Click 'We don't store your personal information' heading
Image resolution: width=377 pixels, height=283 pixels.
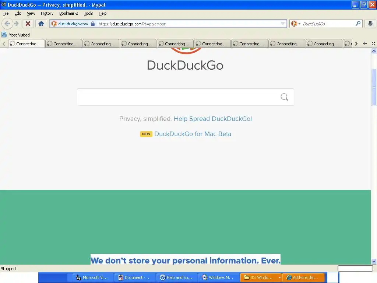186,260
